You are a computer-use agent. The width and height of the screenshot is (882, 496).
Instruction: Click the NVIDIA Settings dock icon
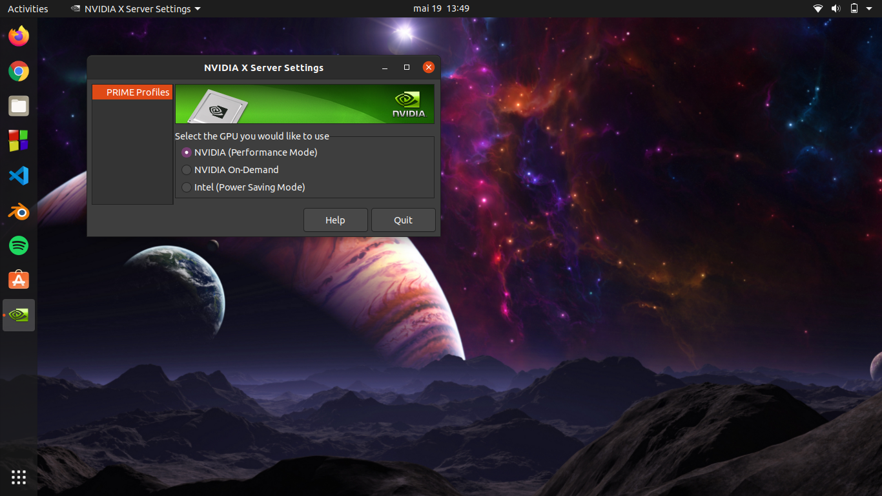(x=19, y=315)
